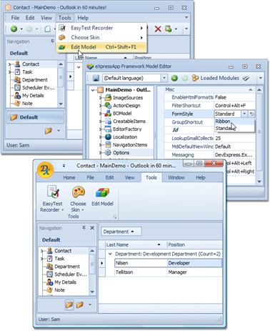Open View menu in top Contact window
270x331 pixels.
click(x=46, y=18)
